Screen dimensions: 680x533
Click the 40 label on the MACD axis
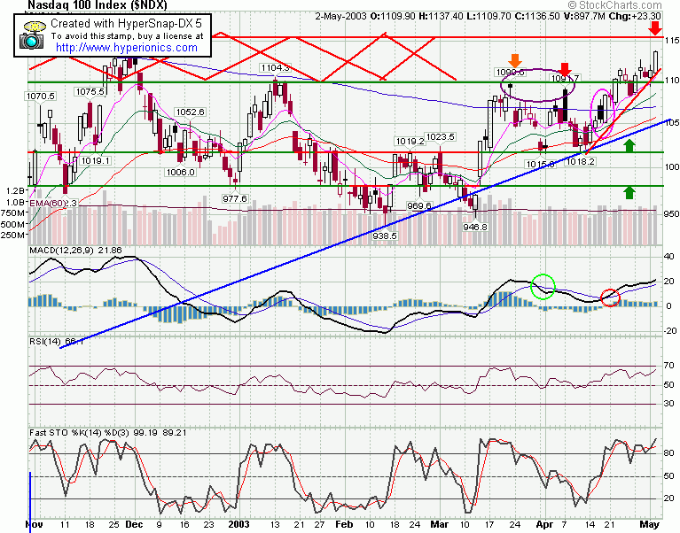[x=669, y=257]
